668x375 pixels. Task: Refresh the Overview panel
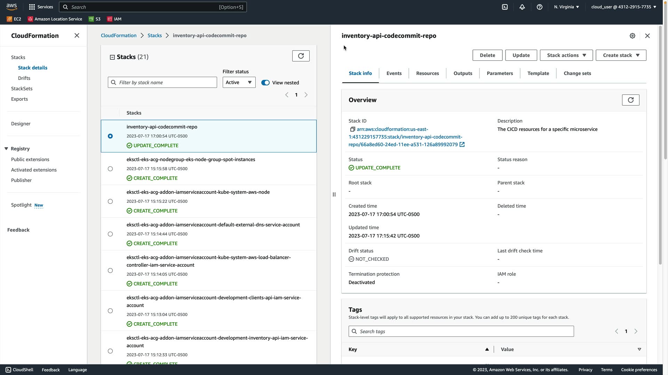(x=630, y=100)
